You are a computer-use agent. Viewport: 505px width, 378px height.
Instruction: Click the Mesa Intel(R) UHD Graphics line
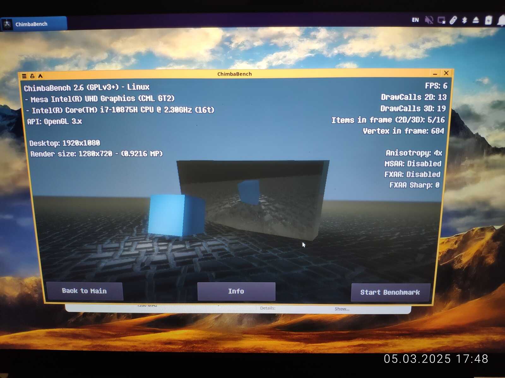point(100,99)
